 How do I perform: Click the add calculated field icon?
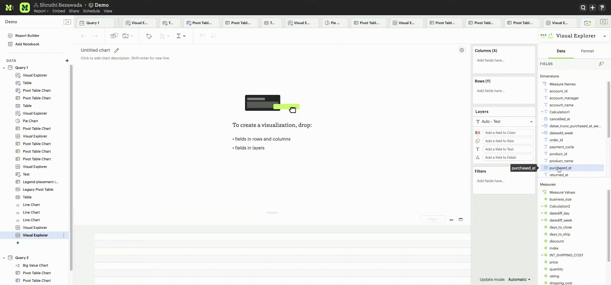(x=601, y=64)
